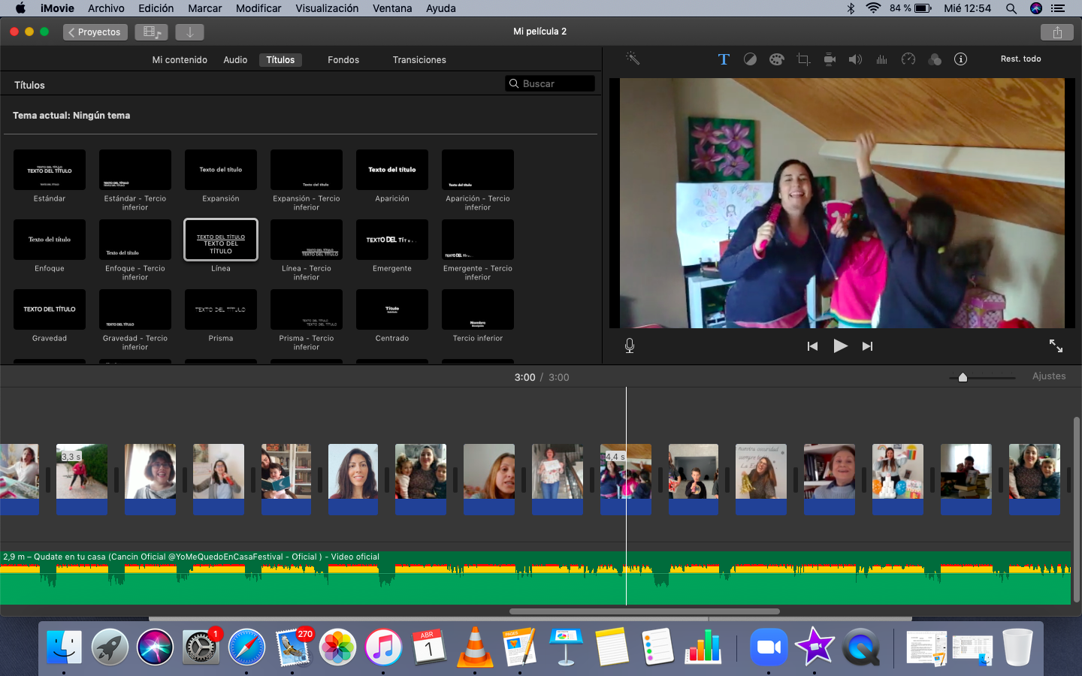
Task: Toggle fullscreen playback of the viewer
Action: click(x=1056, y=346)
